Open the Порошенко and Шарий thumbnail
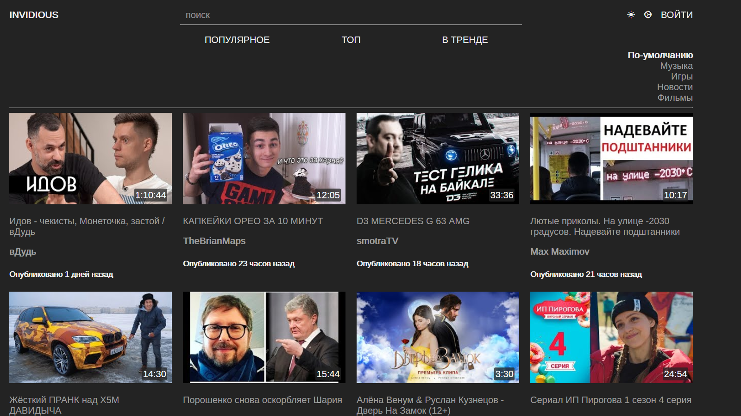 (264, 337)
